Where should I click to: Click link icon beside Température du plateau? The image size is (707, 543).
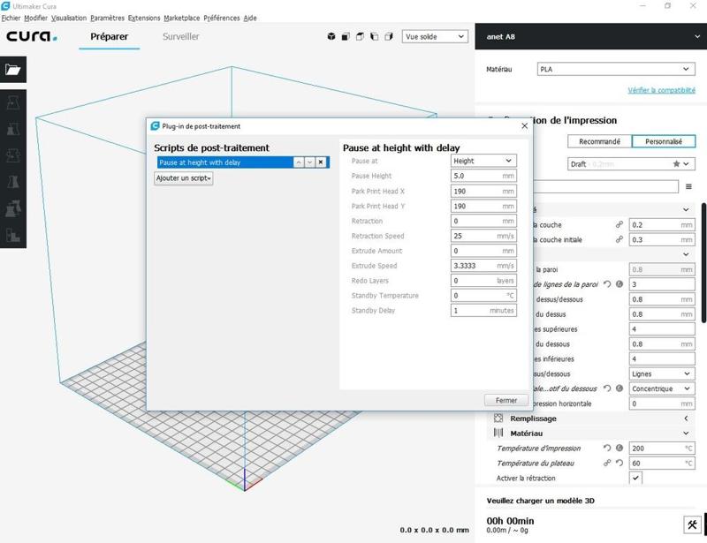(x=607, y=463)
